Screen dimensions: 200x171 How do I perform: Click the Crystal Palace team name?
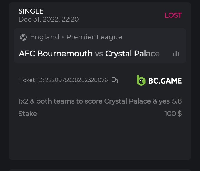pyautogui.click(x=132, y=54)
